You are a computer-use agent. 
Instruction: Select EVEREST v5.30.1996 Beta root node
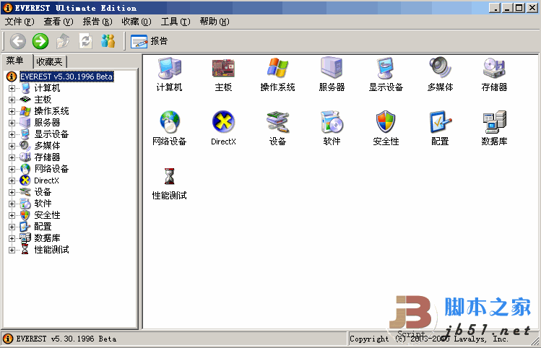[x=66, y=77]
